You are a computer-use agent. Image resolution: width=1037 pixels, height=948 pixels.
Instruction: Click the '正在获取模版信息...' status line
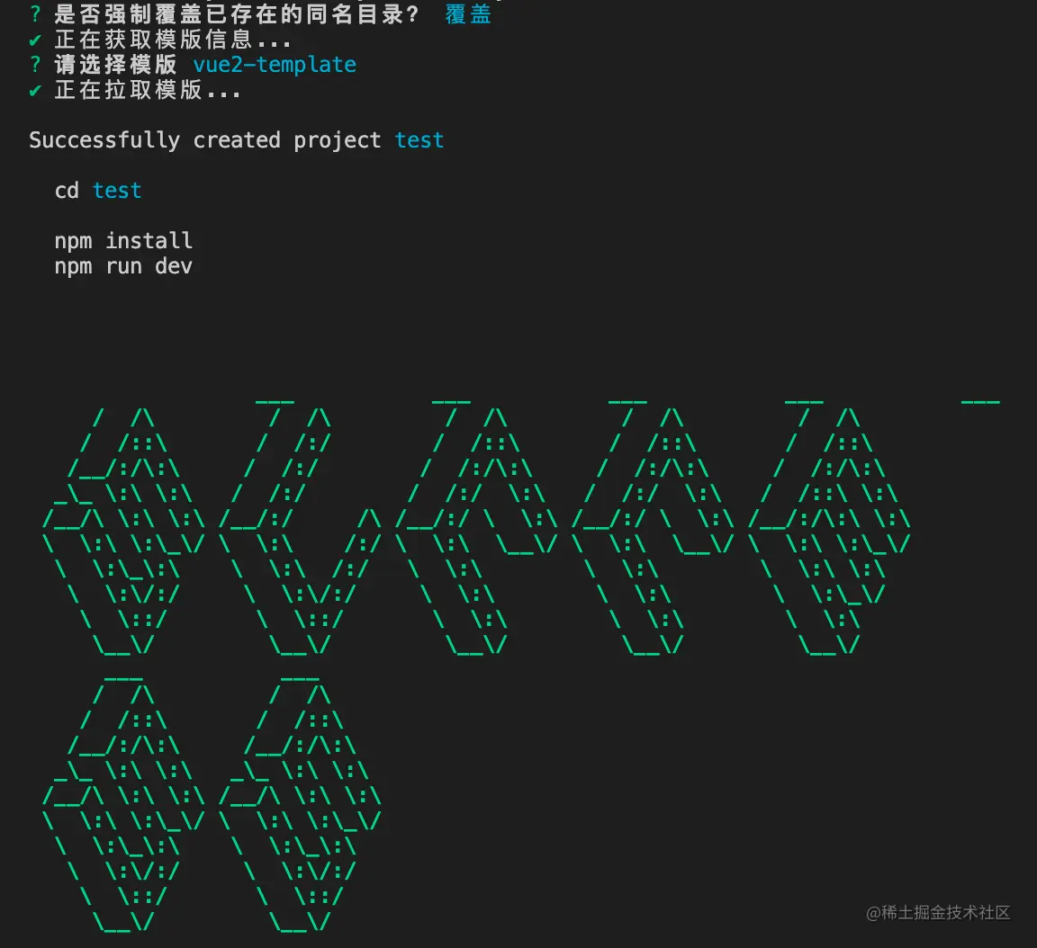point(173,40)
